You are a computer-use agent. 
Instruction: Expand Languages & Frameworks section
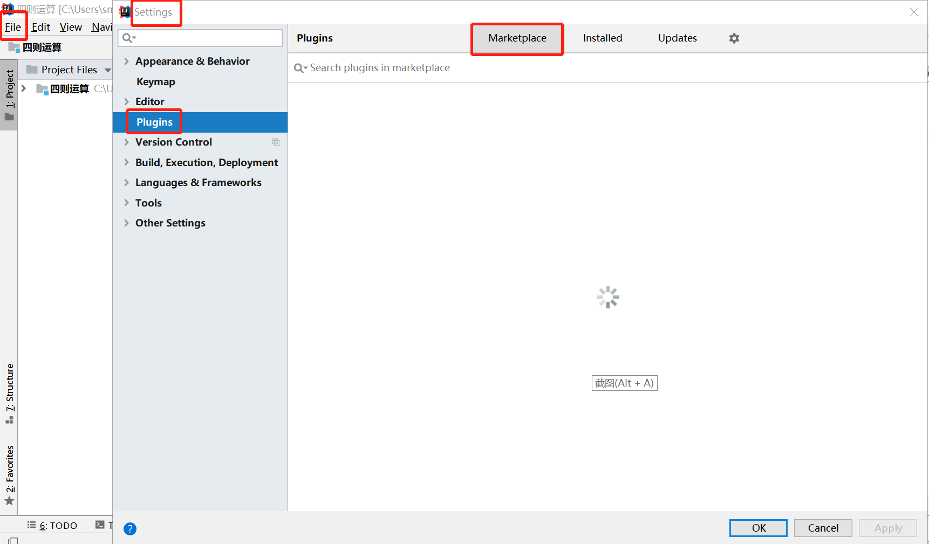[126, 183]
